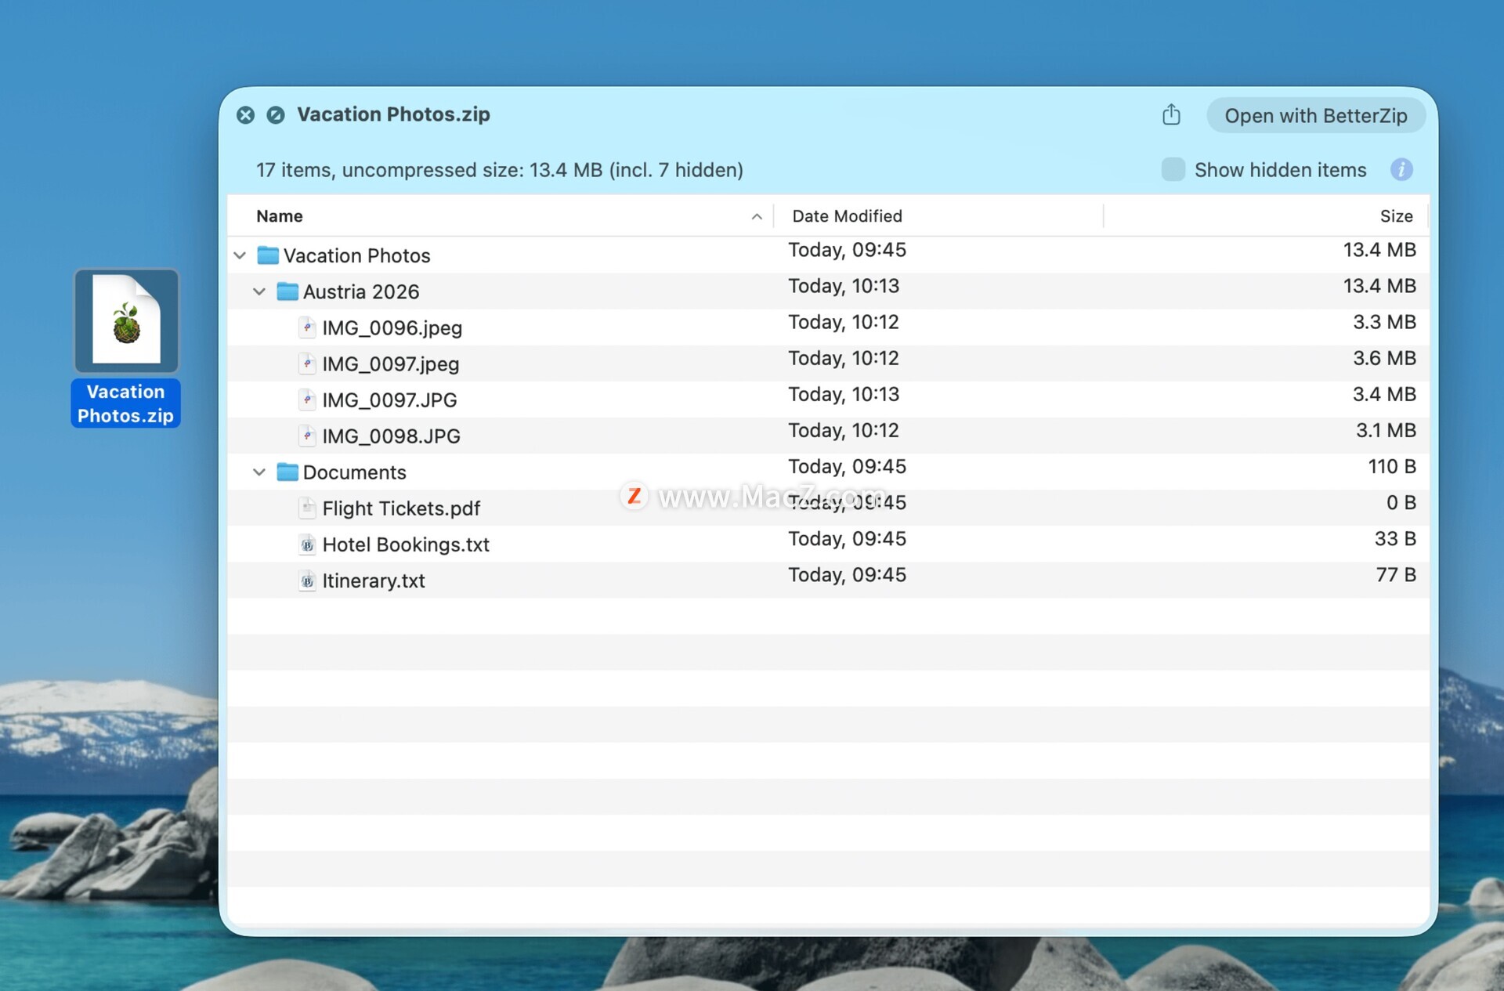This screenshot has height=991, width=1504.
Task: Collapse the Vacation Photos folder chevron
Action: [x=240, y=255]
